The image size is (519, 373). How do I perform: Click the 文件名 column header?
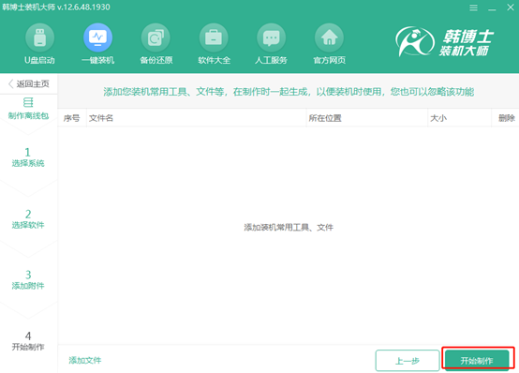coord(101,118)
